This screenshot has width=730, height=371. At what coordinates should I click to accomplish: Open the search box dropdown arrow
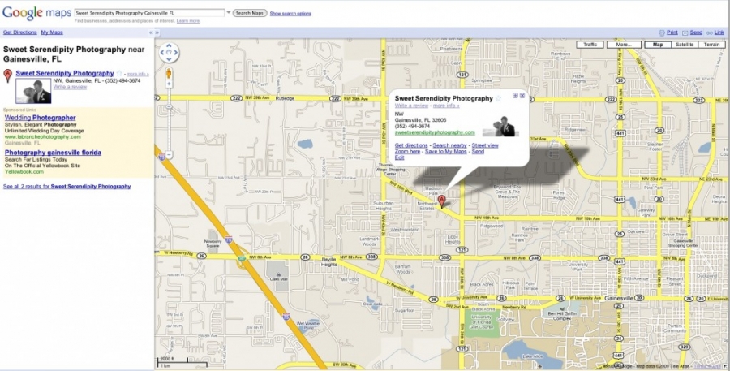coord(229,13)
